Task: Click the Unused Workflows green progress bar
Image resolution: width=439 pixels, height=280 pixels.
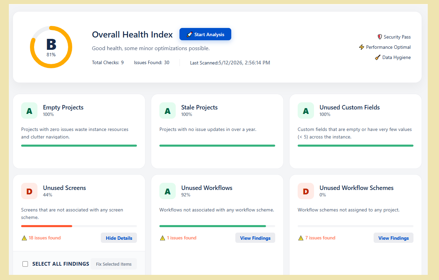Action: click(213, 226)
